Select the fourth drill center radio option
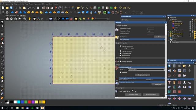 click(120, 56)
